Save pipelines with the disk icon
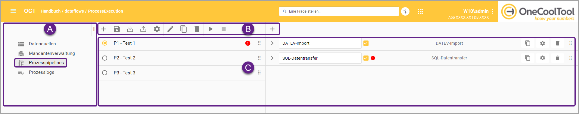579x114 pixels. tap(117, 29)
